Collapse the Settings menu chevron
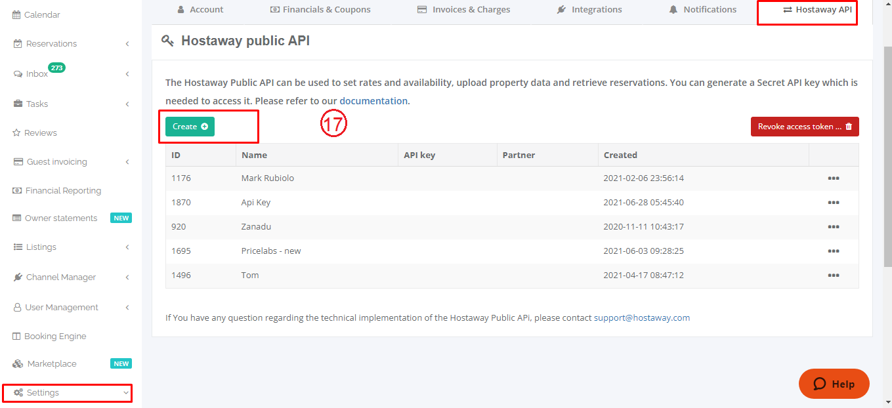The width and height of the screenshot is (892, 408). (126, 392)
